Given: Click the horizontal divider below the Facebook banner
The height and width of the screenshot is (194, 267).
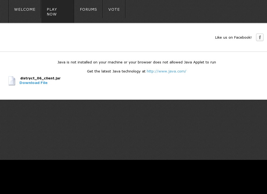Looking at the screenshot, I should (x=133, y=51).
